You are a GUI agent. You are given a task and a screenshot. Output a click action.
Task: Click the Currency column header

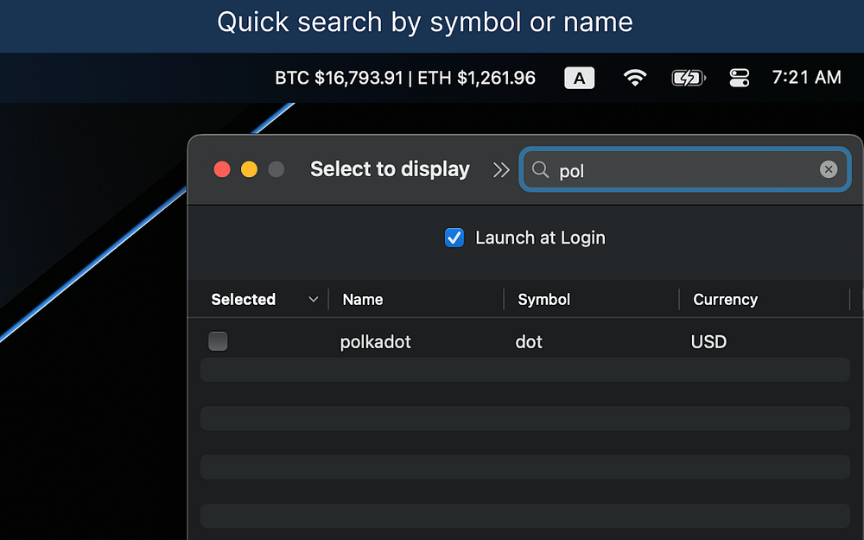coord(725,300)
